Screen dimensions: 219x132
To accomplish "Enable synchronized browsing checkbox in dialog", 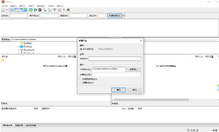I will click(81, 79).
